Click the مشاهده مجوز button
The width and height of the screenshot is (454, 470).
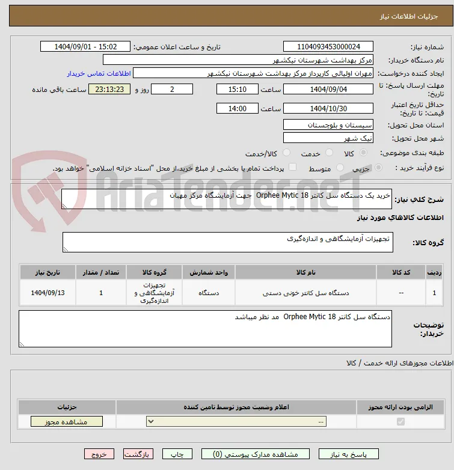pos(67,421)
